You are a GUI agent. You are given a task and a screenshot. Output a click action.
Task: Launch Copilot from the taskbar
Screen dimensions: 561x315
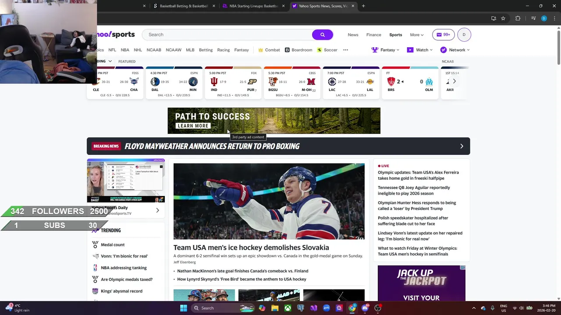(262, 308)
